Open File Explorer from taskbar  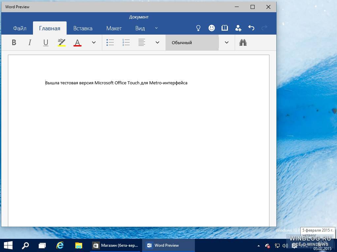[x=79, y=245]
